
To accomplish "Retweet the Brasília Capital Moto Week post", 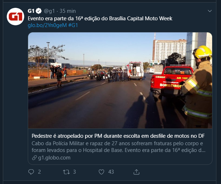I will 66,172.
